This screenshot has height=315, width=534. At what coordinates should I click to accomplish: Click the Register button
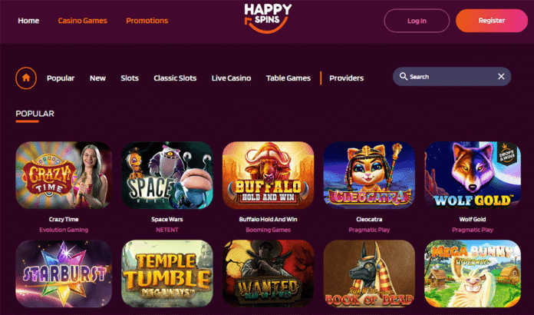(x=492, y=21)
